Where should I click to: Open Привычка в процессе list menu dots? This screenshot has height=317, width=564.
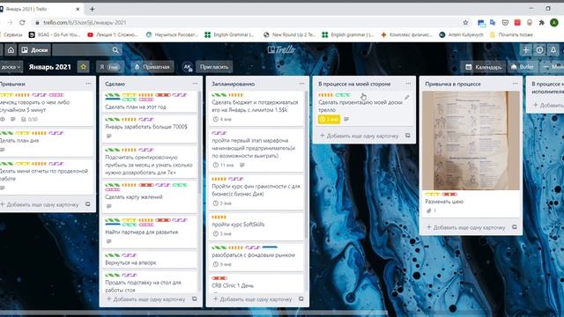point(515,84)
